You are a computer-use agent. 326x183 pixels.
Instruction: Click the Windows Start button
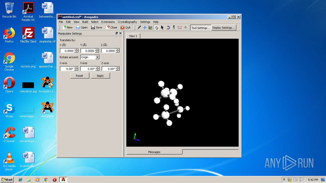(x=7, y=179)
